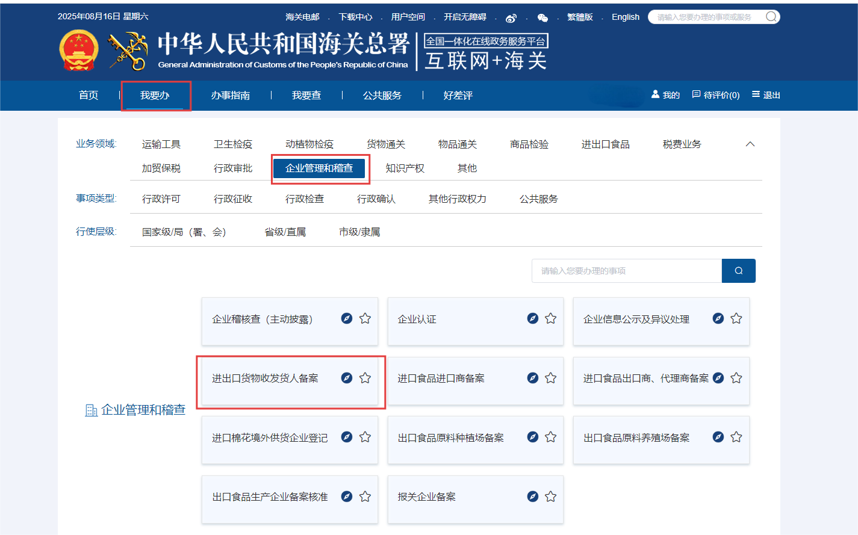The image size is (858, 535).
Task: Click the Weibo icon in top bar
Action: tap(511, 18)
